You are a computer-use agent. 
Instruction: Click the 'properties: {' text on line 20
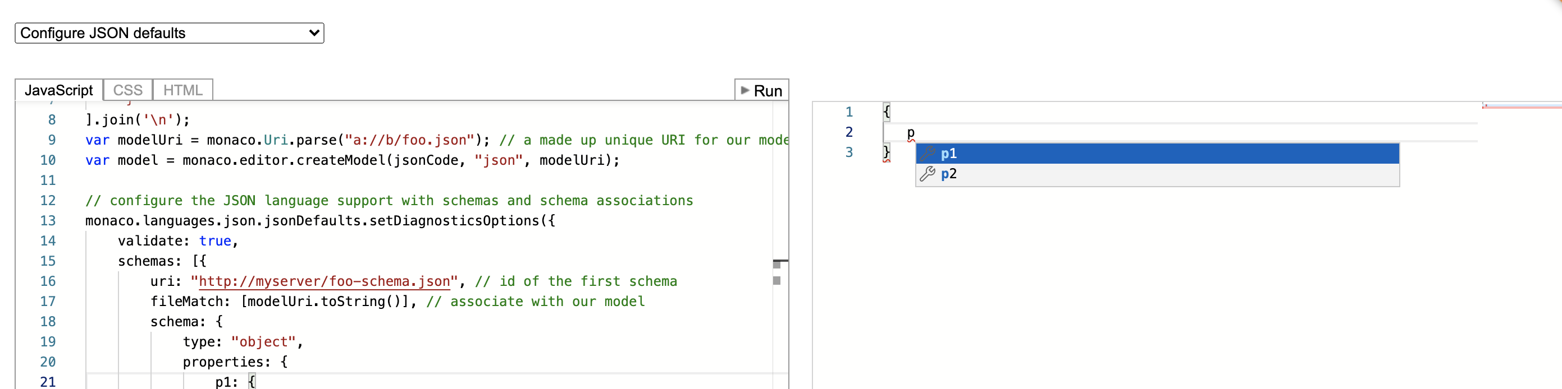(x=235, y=362)
